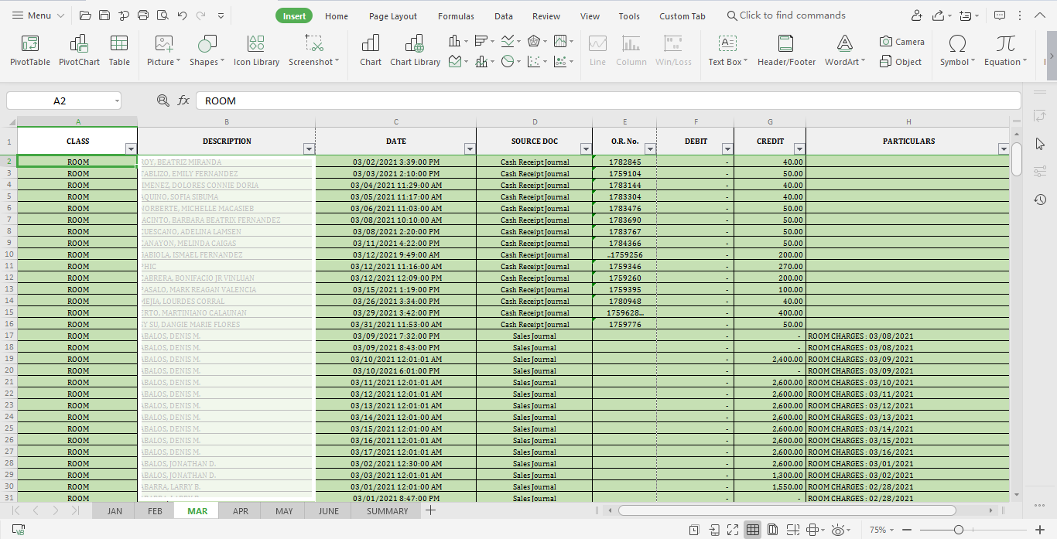Toggle Page Break Preview icon
The image size is (1057, 539).
pos(792,530)
